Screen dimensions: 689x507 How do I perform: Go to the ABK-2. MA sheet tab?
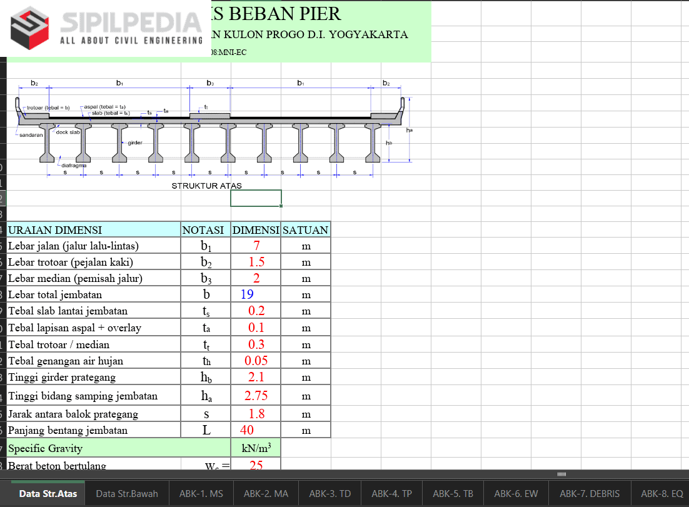(266, 493)
